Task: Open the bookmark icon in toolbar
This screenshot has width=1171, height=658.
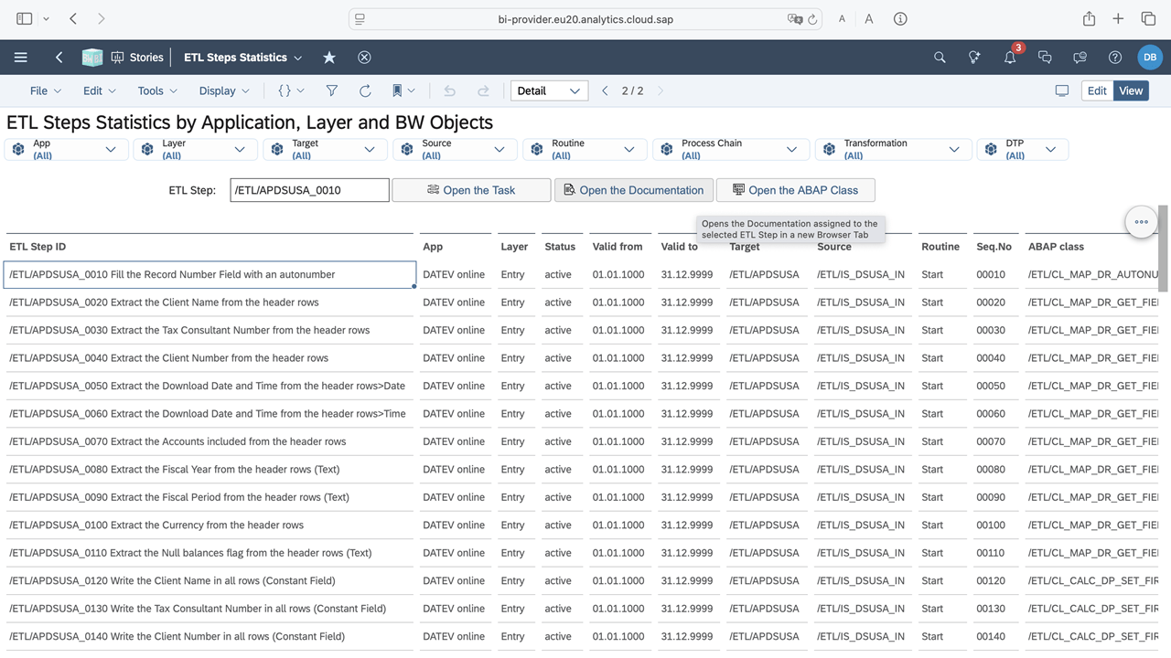Action: pos(397,90)
